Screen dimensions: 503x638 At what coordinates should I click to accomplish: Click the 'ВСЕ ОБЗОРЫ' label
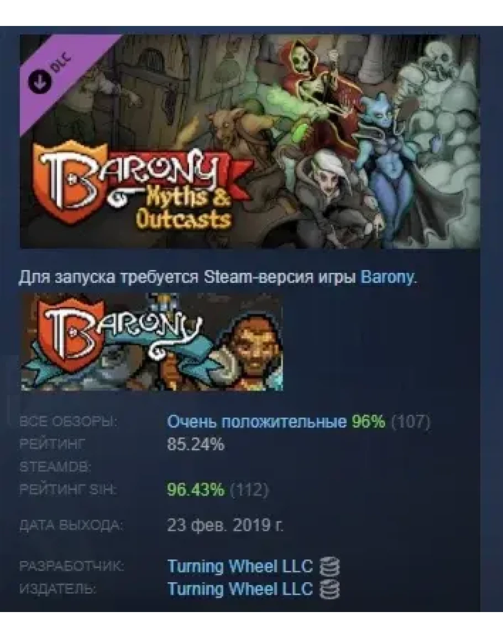[68, 422]
